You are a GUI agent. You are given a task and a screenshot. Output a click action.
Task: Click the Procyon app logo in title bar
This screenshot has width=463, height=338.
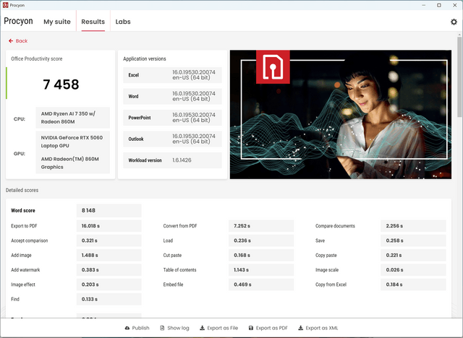point(5,5)
